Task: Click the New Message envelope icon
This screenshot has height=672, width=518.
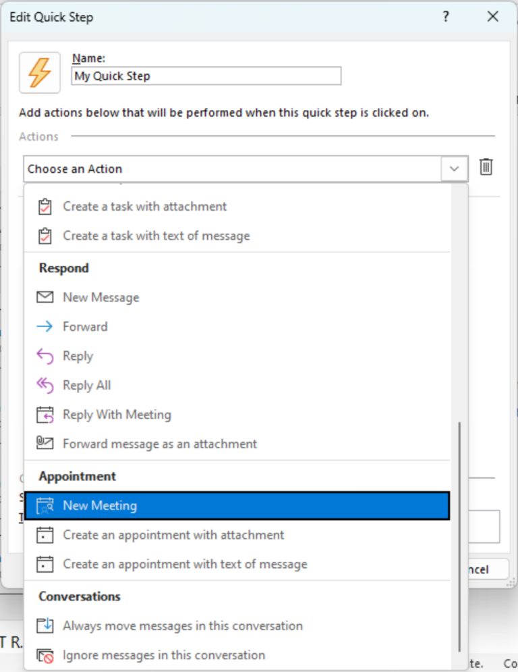Action: click(x=45, y=297)
